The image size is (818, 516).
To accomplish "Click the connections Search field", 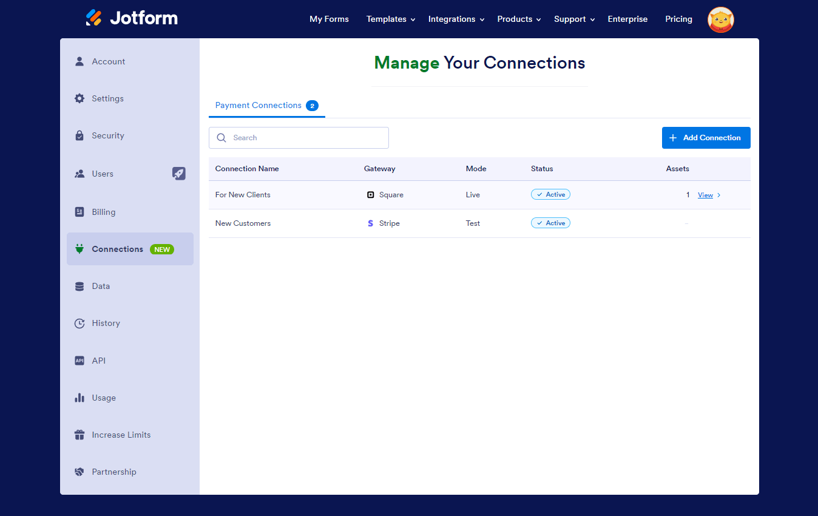I will (x=299, y=138).
